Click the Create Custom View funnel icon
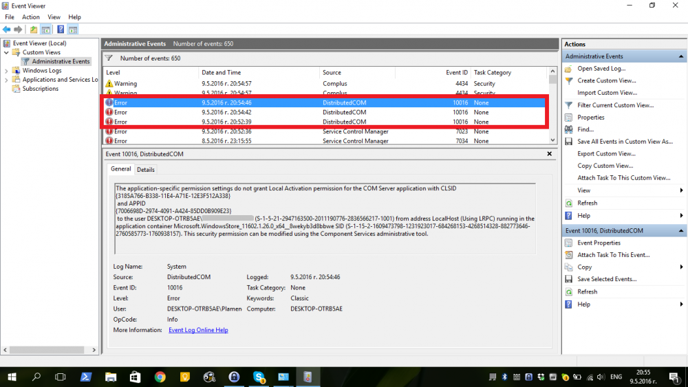 point(569,80)
